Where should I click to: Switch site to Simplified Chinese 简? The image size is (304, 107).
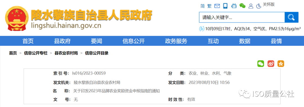click(x=203, y=6)
